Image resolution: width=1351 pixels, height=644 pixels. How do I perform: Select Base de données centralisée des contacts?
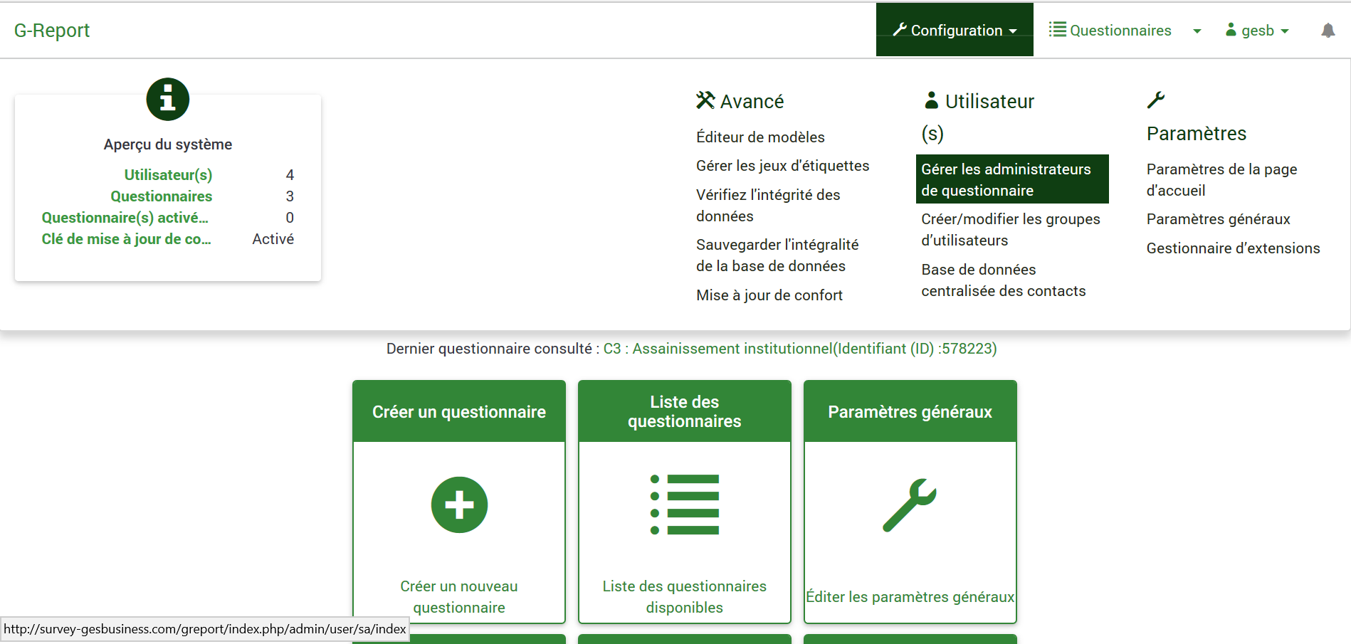(1003, 280)
